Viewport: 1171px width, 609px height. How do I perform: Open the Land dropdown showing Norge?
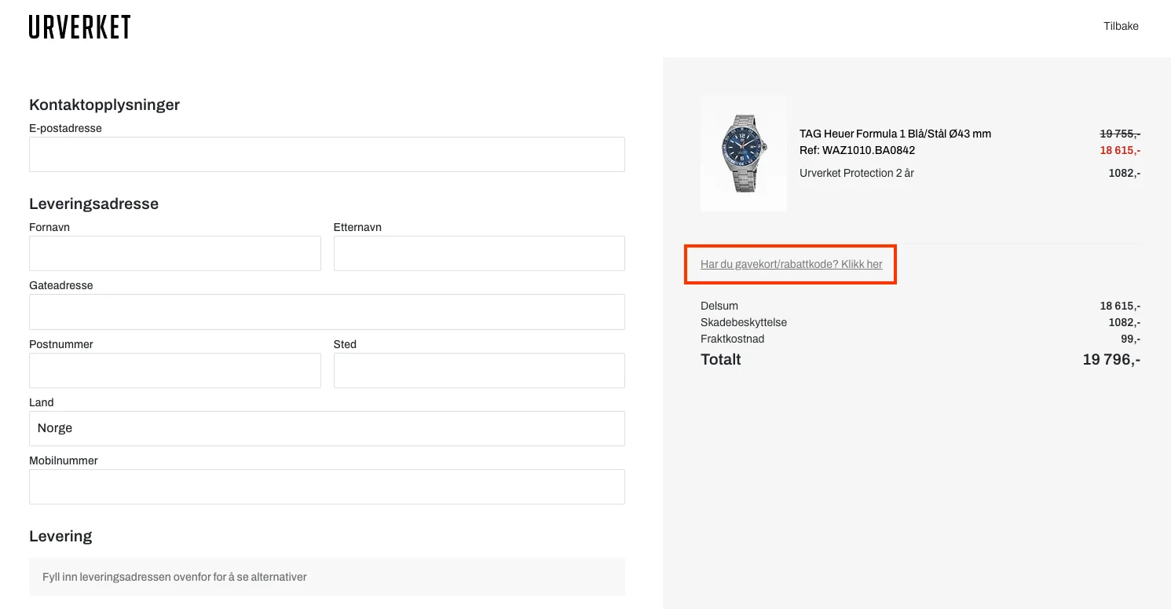327,428
